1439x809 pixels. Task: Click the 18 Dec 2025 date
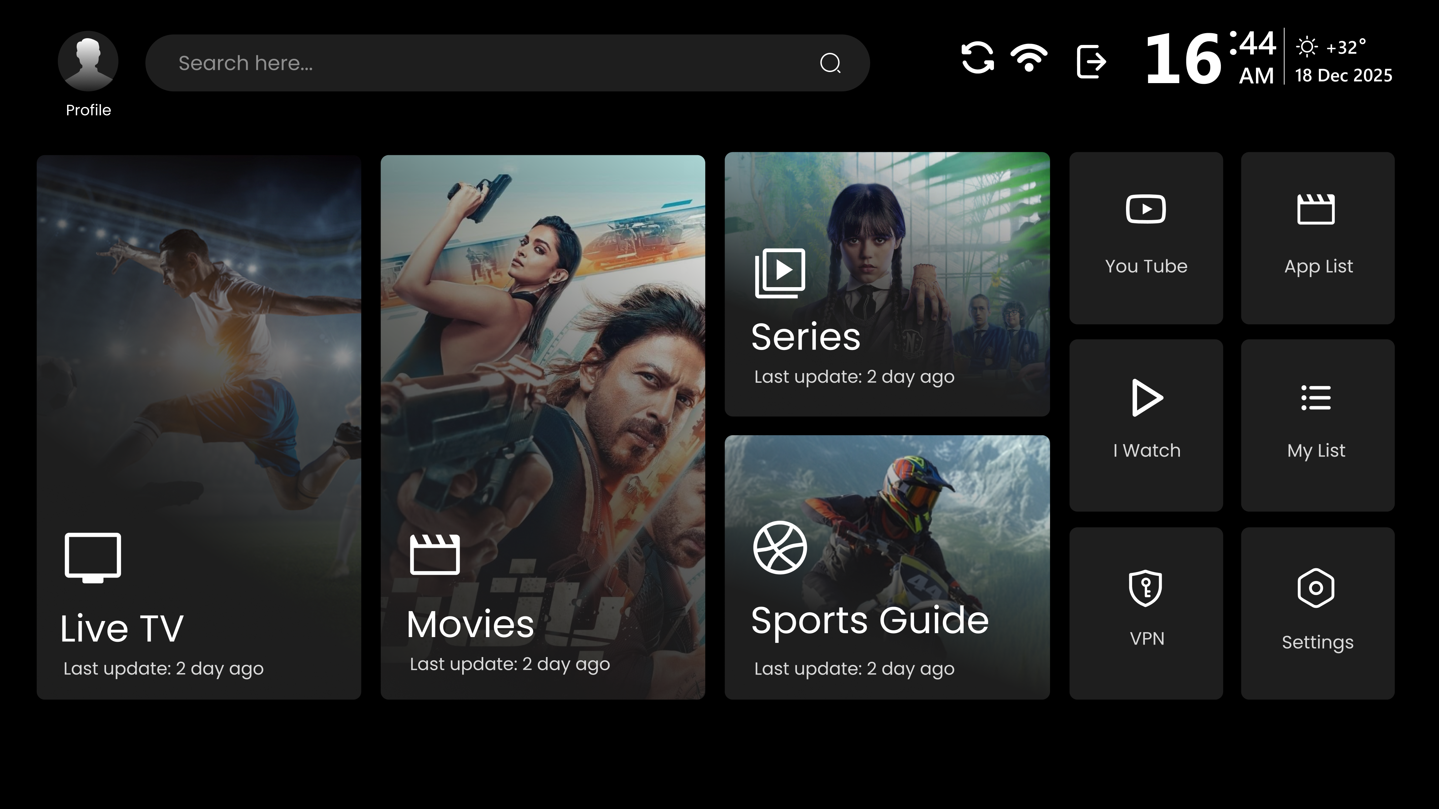click(1343, 75)
